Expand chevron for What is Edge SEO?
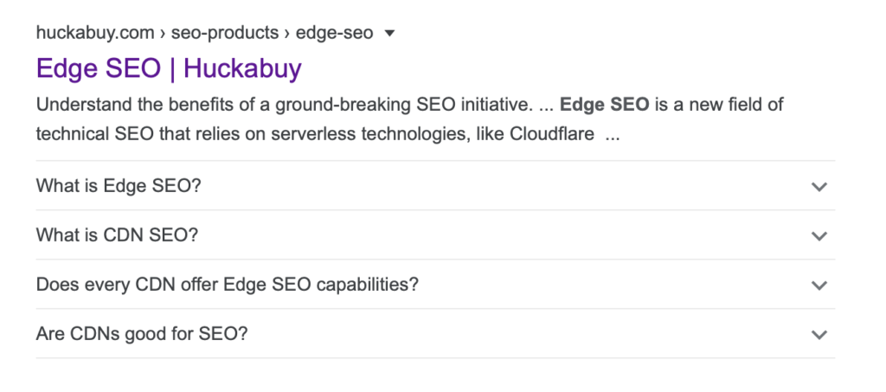 [x=819, y=186]
